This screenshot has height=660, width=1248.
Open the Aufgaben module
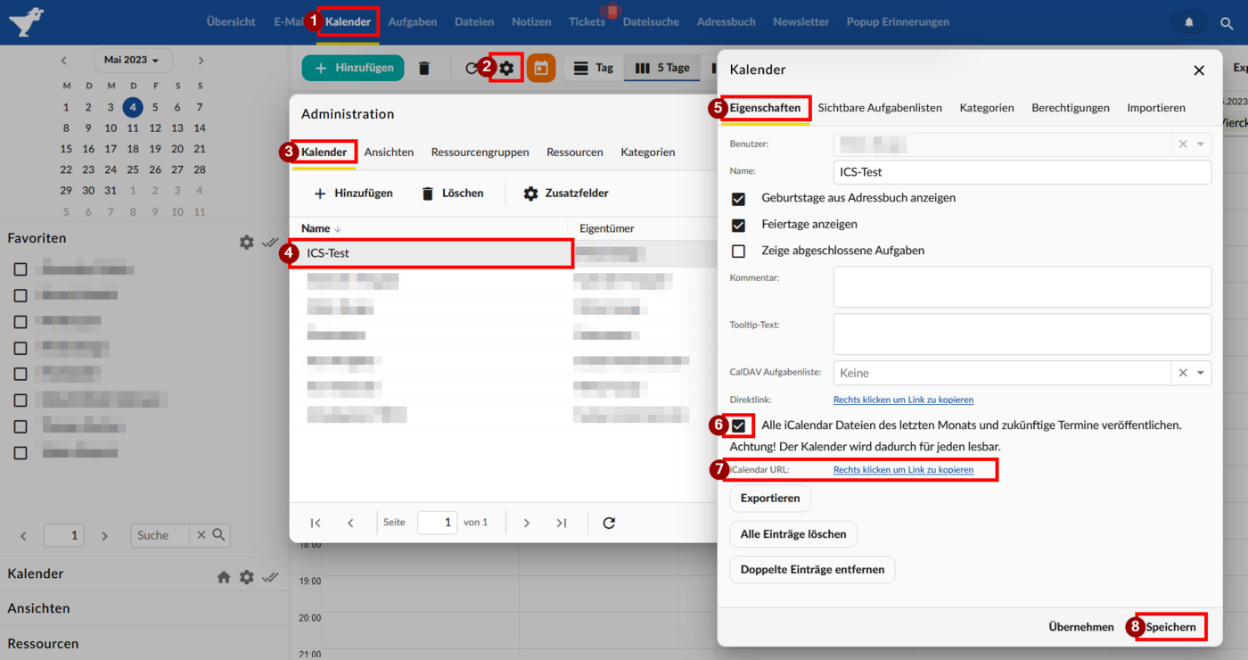413,21
